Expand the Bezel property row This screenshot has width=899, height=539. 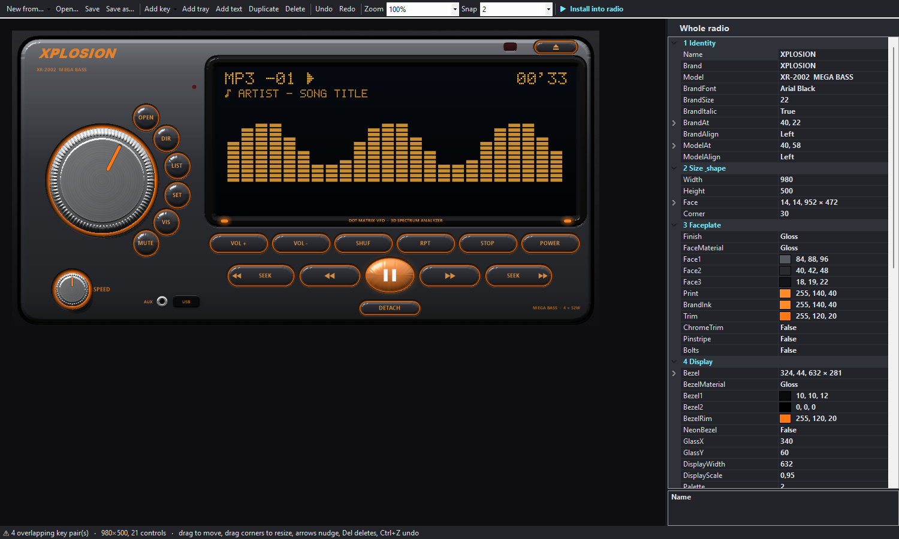674,373
